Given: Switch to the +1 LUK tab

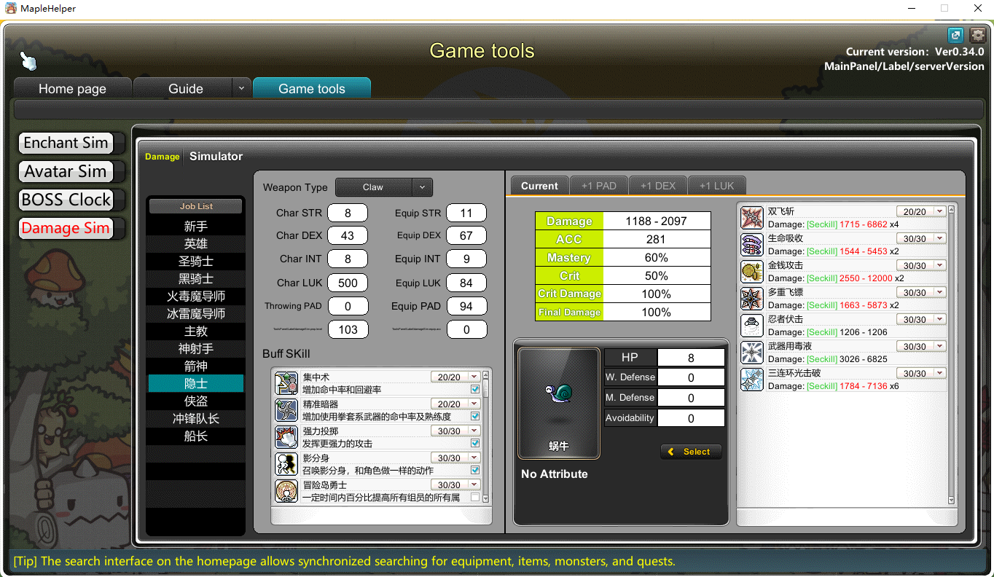Looking at the screenshot, I should [717, 186].
